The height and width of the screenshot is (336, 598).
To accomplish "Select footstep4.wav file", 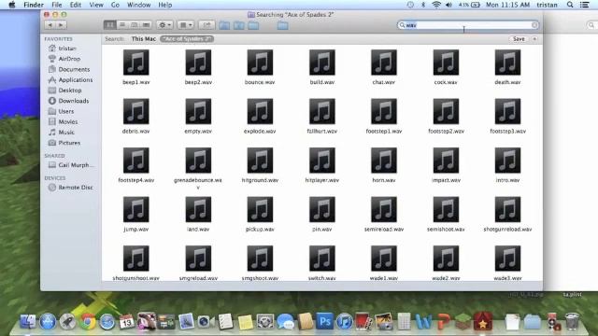I will (136, 161).
